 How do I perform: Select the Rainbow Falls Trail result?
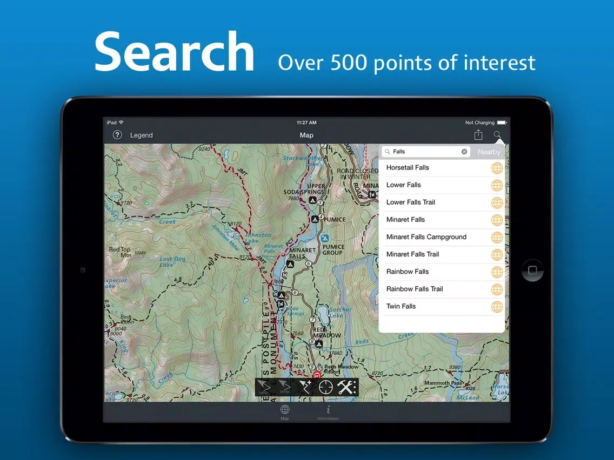click(442, 289)
